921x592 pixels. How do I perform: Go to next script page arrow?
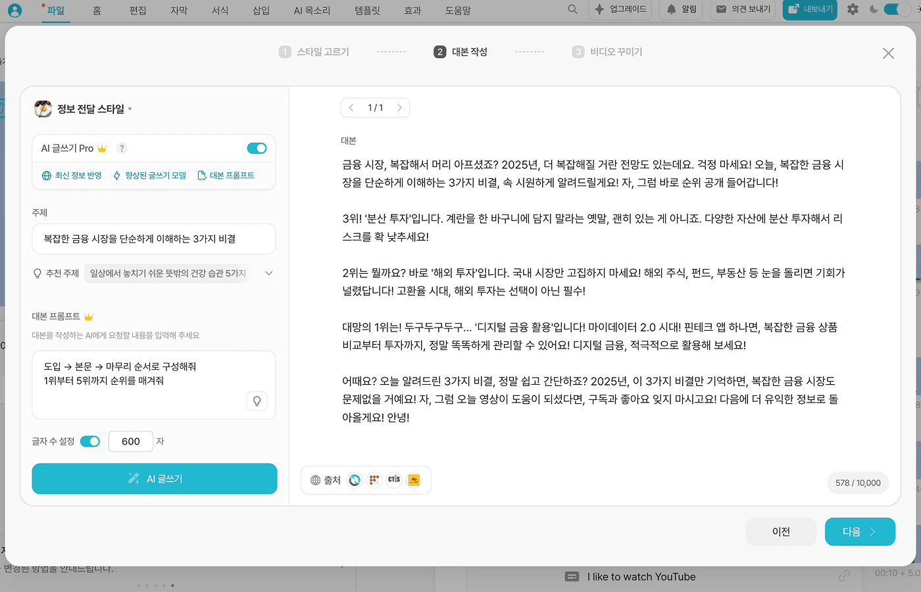(x=399, y=108)
